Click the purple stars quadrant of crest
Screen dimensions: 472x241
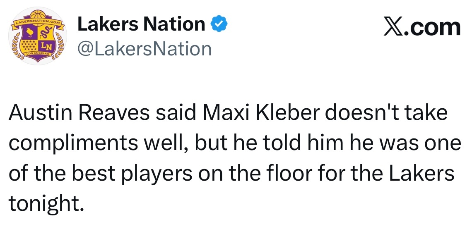click(x=29, y=45)
